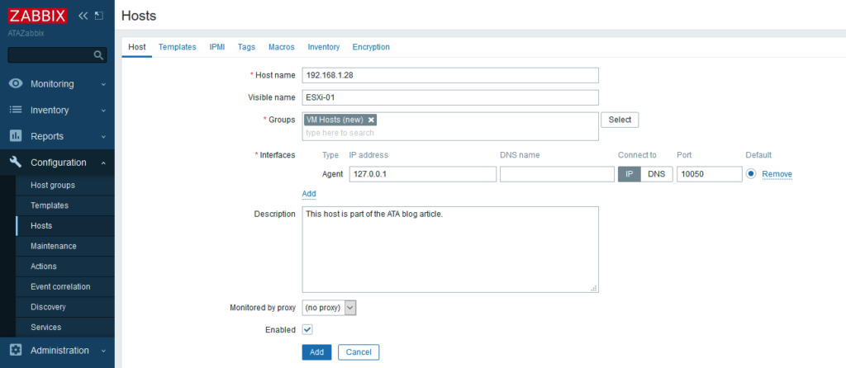This screenshot has height=368, width=846.
Task: Open Host groups in sidebar
Action: 65,186
